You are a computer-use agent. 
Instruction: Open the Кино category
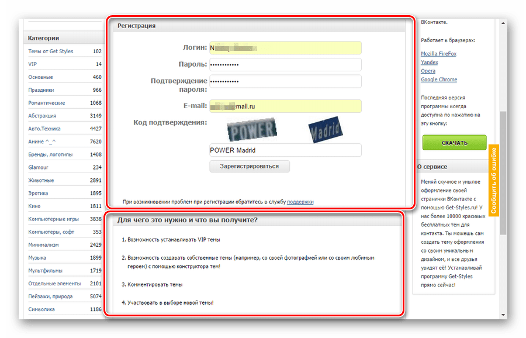coord(34,206)
